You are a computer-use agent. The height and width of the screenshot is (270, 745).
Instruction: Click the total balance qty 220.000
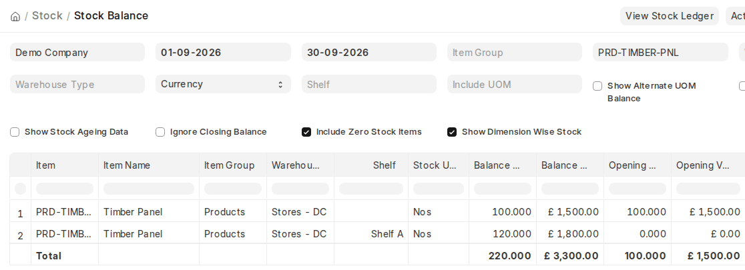(x=503, y=256)
